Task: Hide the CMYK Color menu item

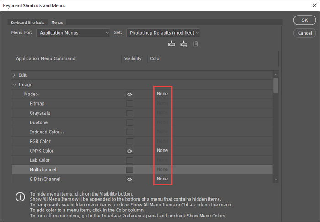Action: pos(130,151)
